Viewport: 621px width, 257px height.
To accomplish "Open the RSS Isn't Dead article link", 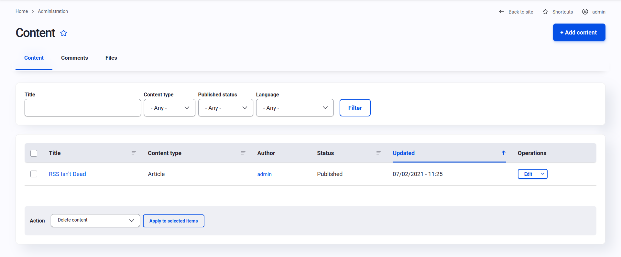I will (67, 174).
